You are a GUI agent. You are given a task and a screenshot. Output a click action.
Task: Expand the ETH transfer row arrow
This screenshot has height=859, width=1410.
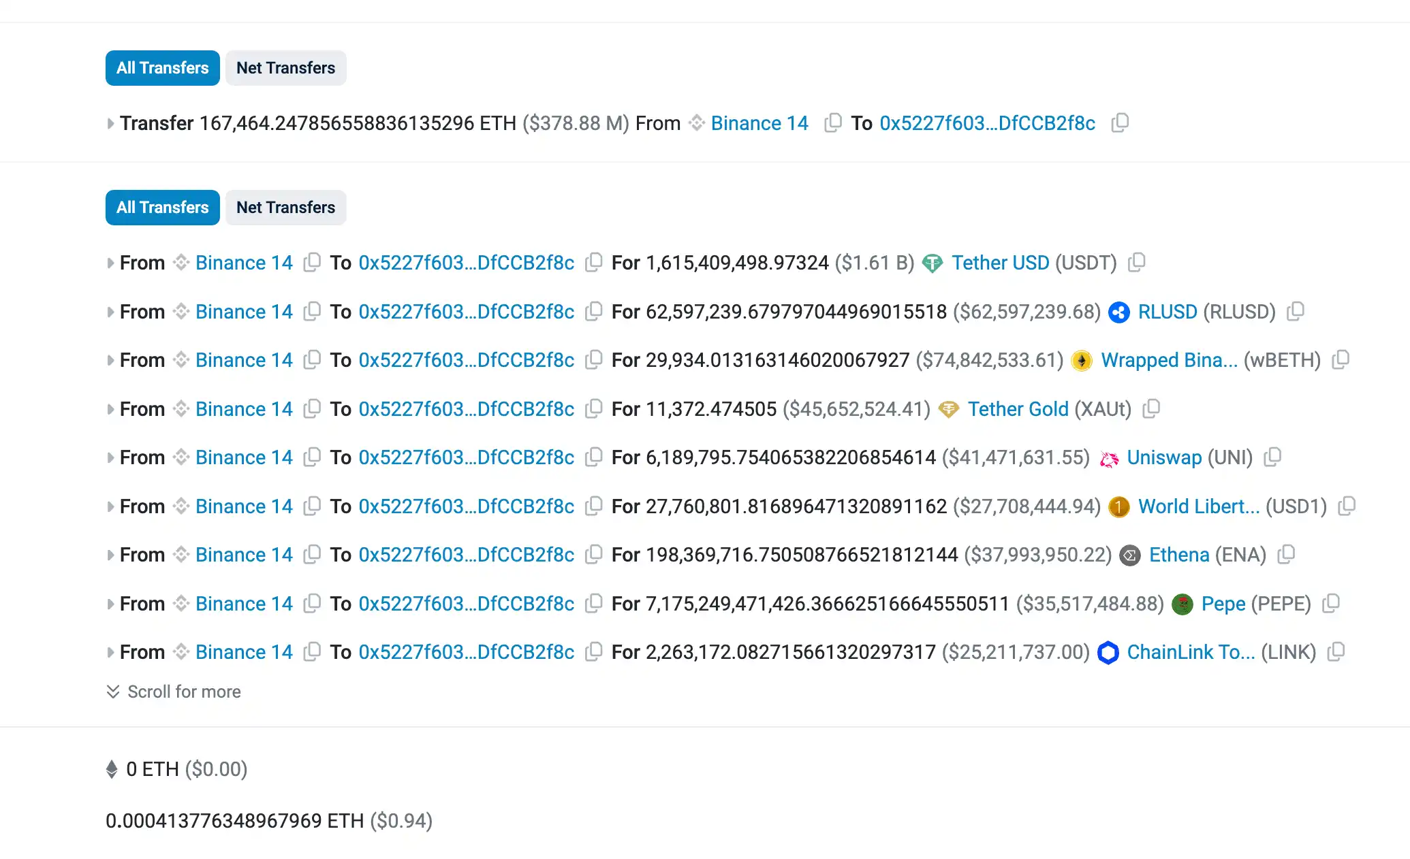[110, 123]
